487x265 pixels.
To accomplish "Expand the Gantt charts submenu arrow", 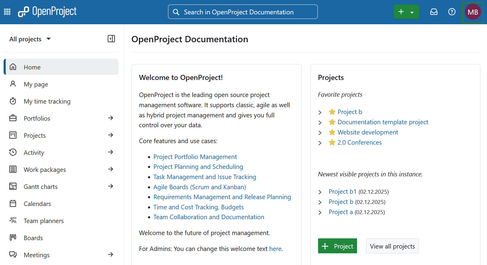I will pos(111,186).
